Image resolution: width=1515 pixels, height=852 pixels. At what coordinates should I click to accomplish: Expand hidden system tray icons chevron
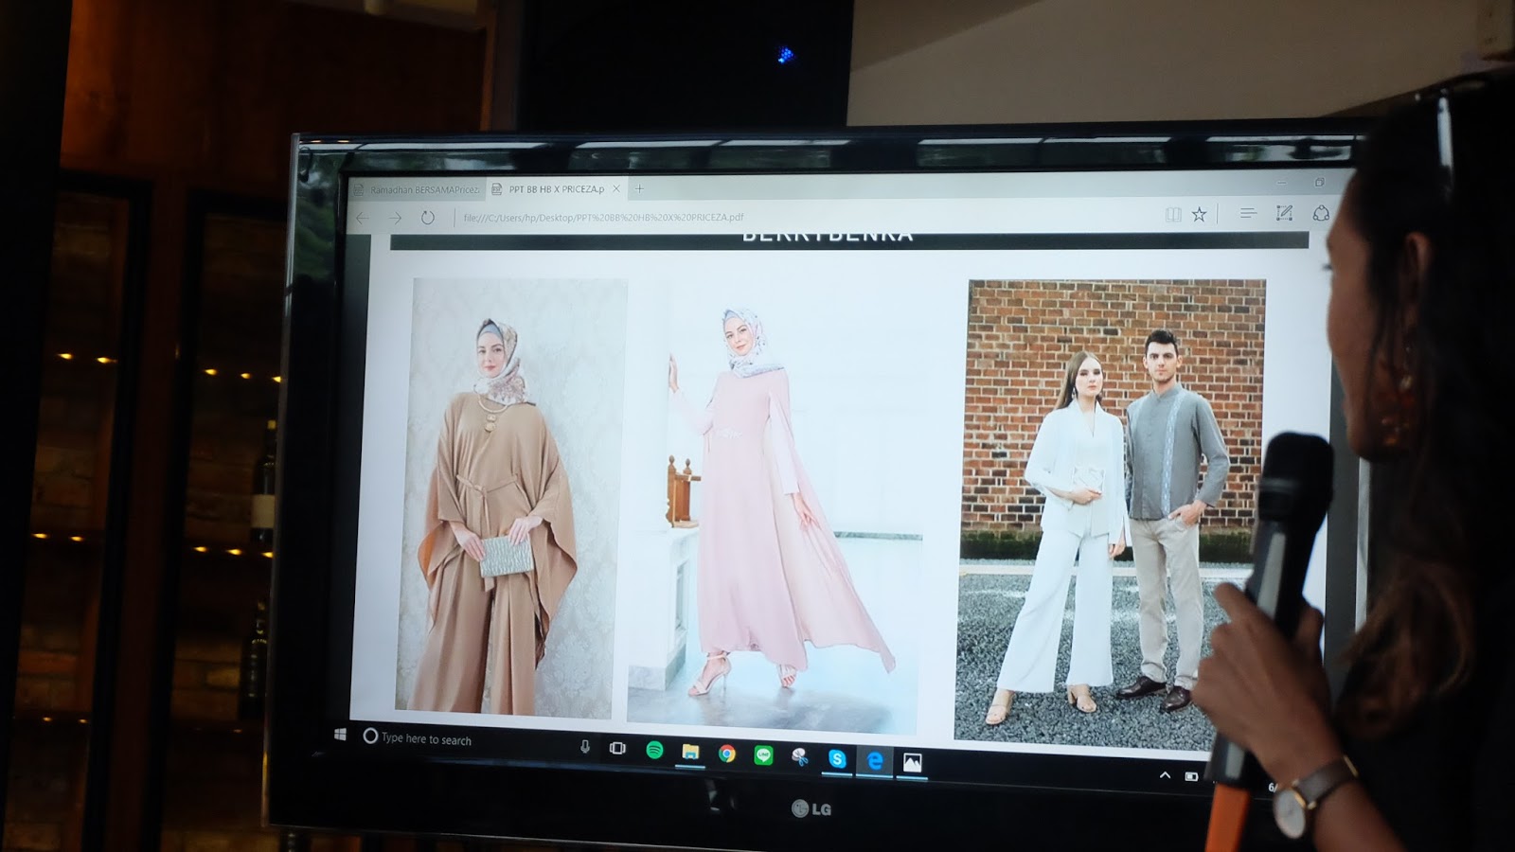[x=1165, y=775]
